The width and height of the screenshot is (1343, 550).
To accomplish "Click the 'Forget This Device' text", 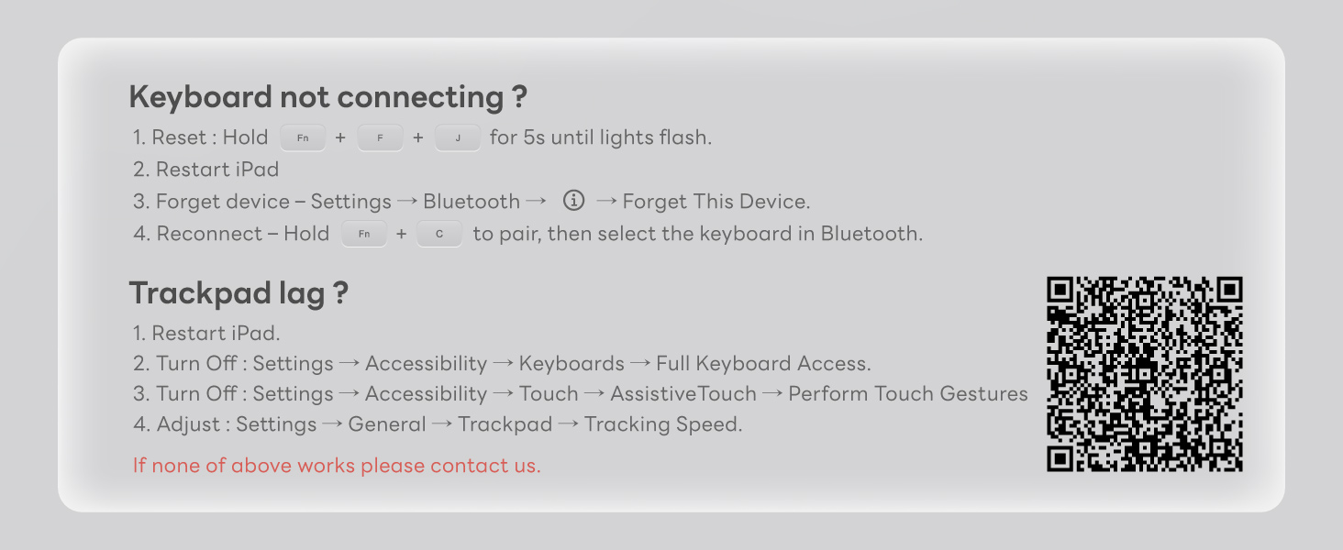I will [x=716, y=202].
